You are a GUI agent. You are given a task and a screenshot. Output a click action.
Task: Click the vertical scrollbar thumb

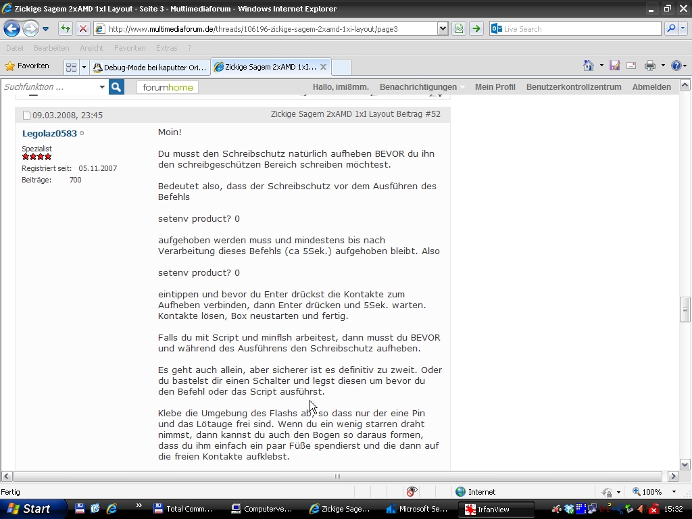(x=685, y=309)
